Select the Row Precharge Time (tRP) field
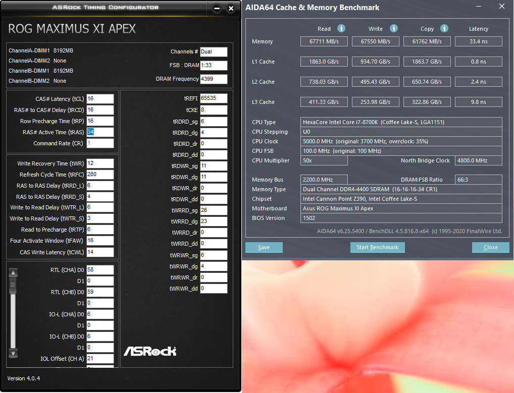The width and height of the screenshot is (514, 393). pos(100,121)
